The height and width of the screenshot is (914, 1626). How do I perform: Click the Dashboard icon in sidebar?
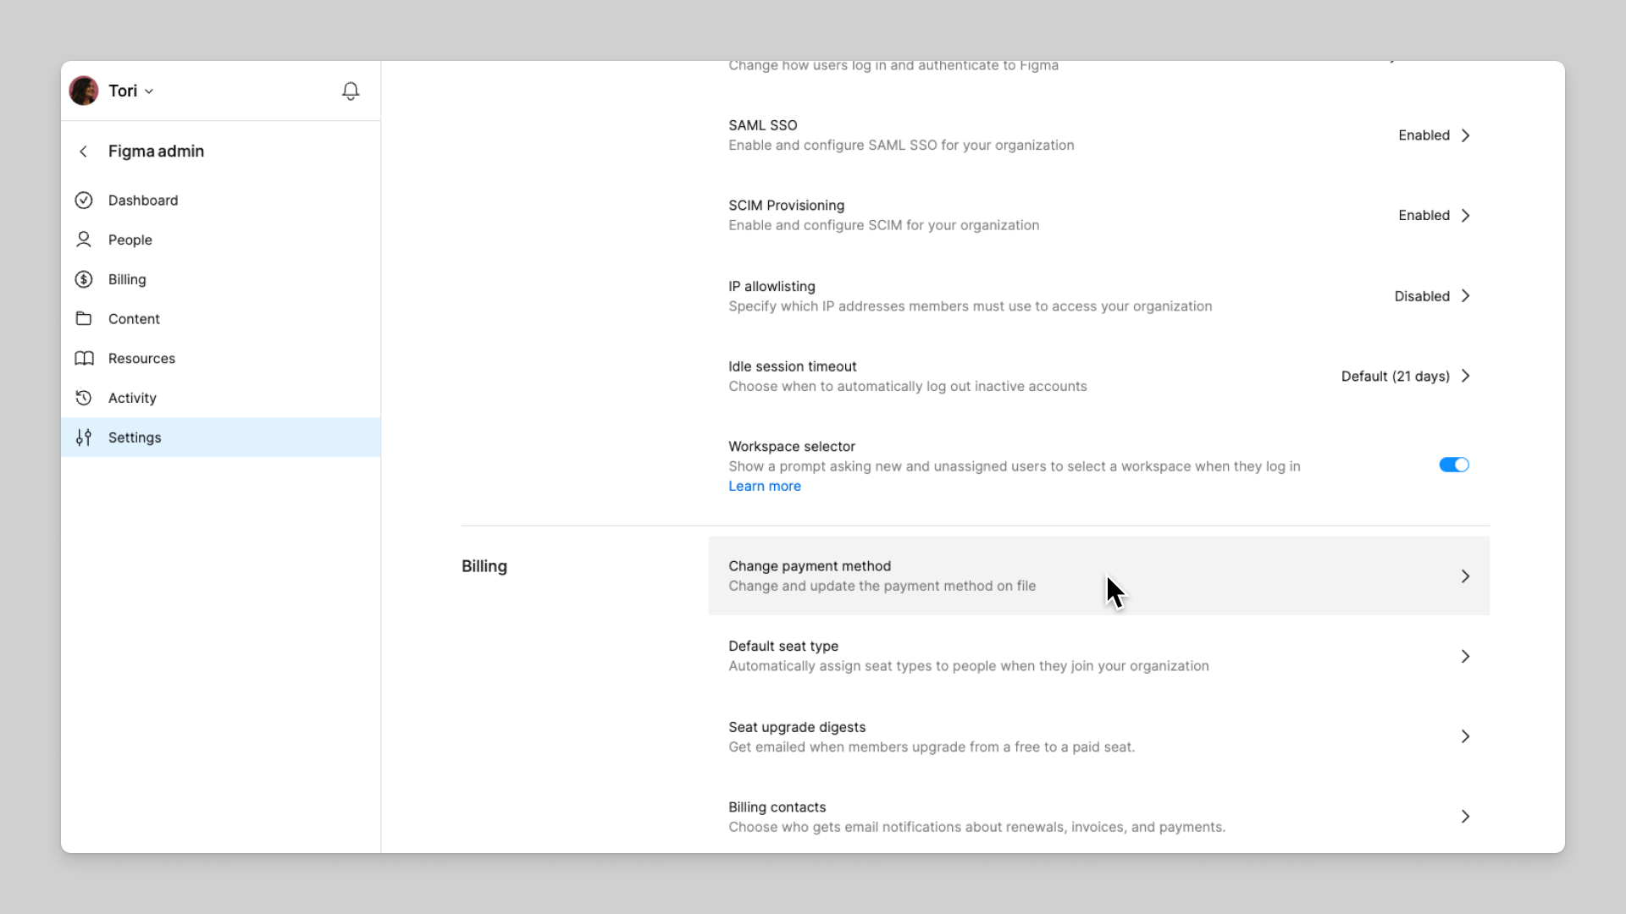[x=83, y=200]
